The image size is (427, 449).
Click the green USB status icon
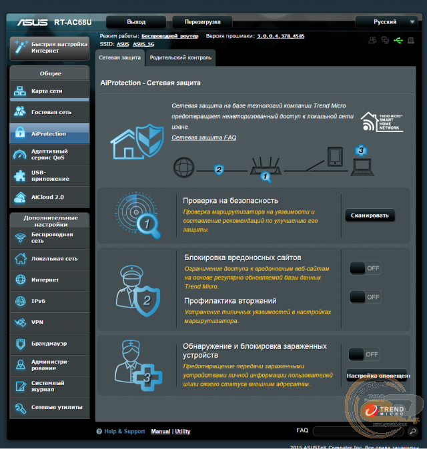398,41
